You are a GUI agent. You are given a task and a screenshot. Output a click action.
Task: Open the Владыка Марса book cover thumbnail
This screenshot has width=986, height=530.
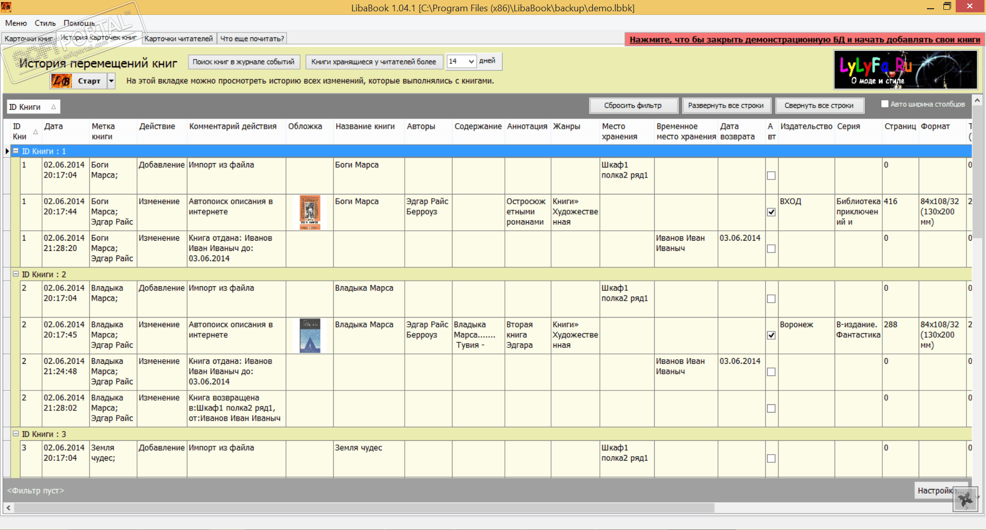310,336
